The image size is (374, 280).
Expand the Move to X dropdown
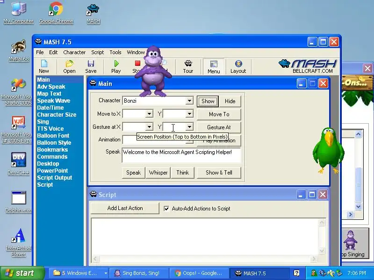tap(149, 114)
